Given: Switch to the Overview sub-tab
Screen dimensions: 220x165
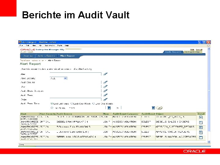Looking at the screenshot, I should pyautogui.click(x=28, y=56).
